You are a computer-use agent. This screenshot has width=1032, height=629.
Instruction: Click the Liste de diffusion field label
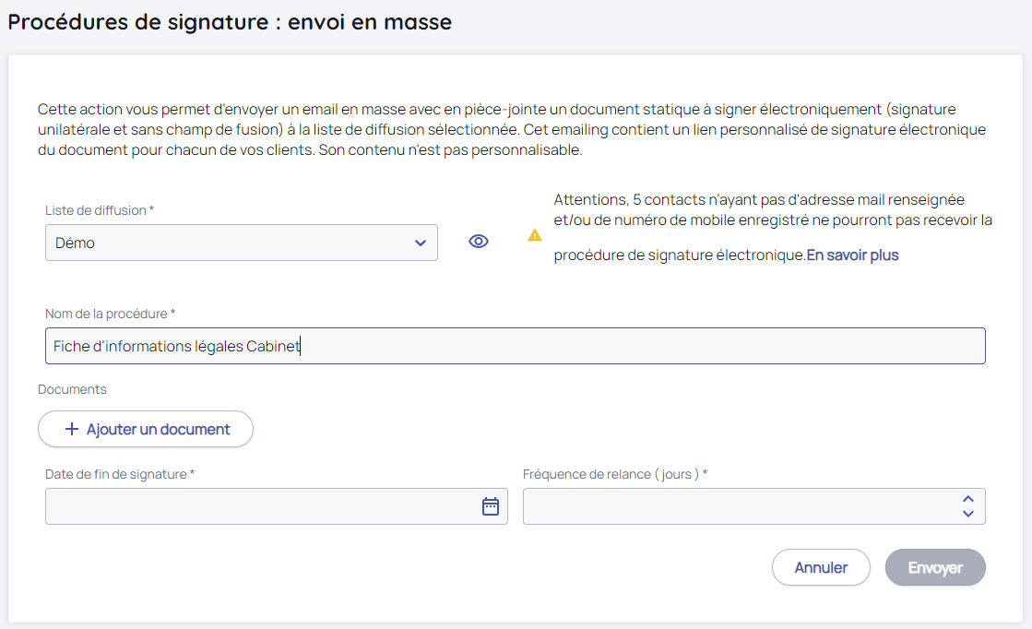[x=99, y=210]
